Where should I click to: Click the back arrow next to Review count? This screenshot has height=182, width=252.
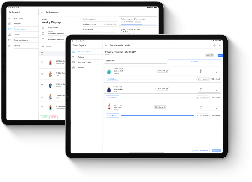(43, 12)
